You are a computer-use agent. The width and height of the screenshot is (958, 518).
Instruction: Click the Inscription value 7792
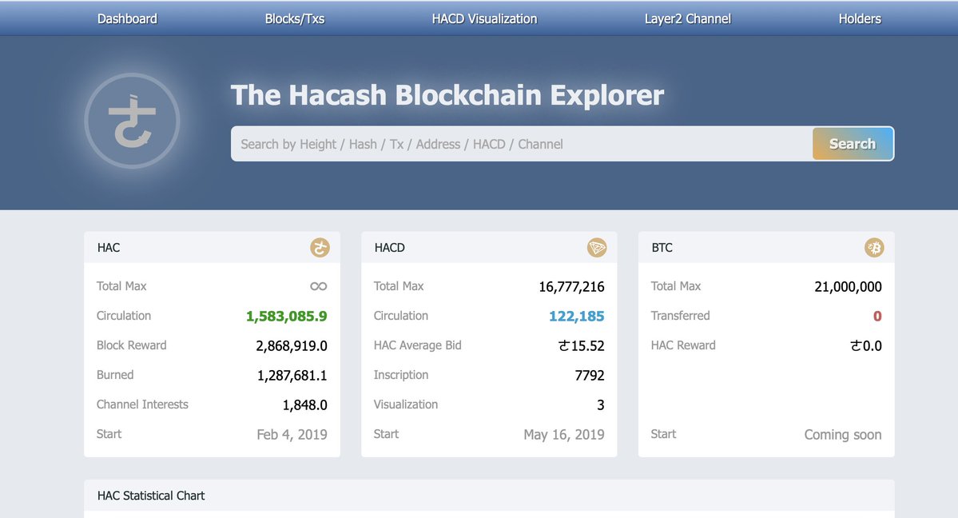(590, 376)
